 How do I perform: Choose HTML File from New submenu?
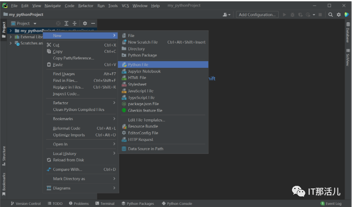(x=163, y=78)
